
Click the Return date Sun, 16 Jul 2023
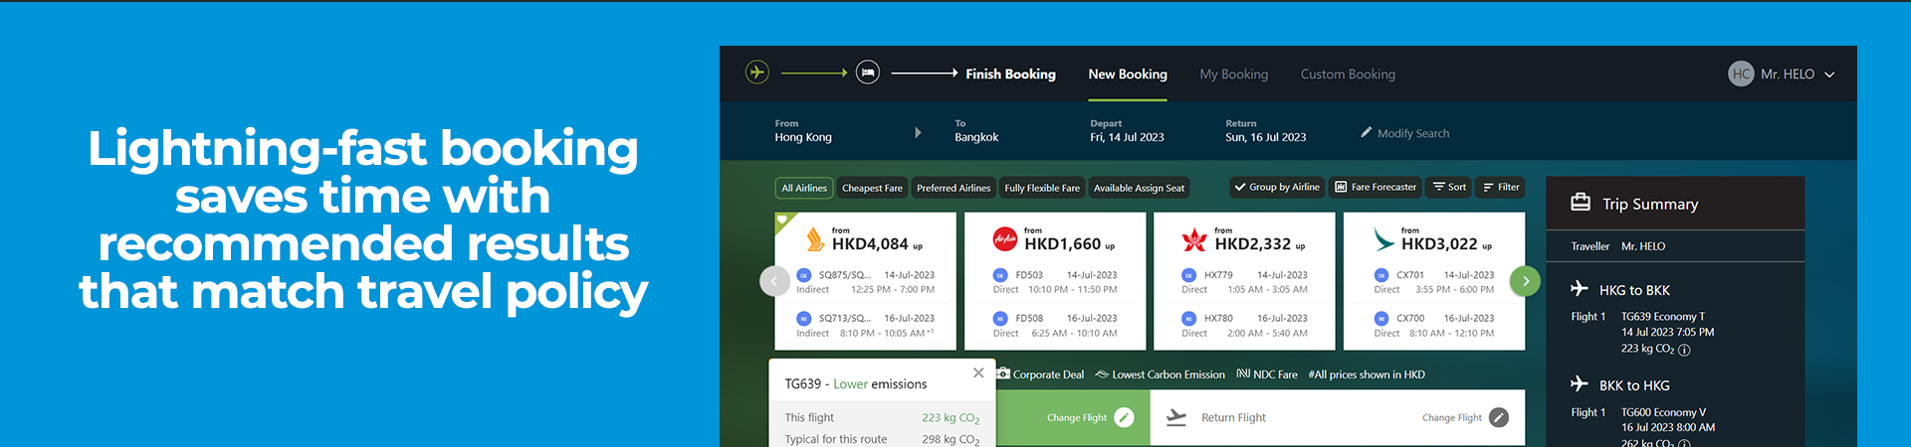[x=1266, y=131]
